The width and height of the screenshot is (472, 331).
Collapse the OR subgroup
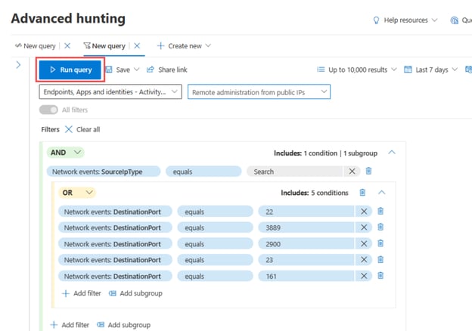pos(382,193)
